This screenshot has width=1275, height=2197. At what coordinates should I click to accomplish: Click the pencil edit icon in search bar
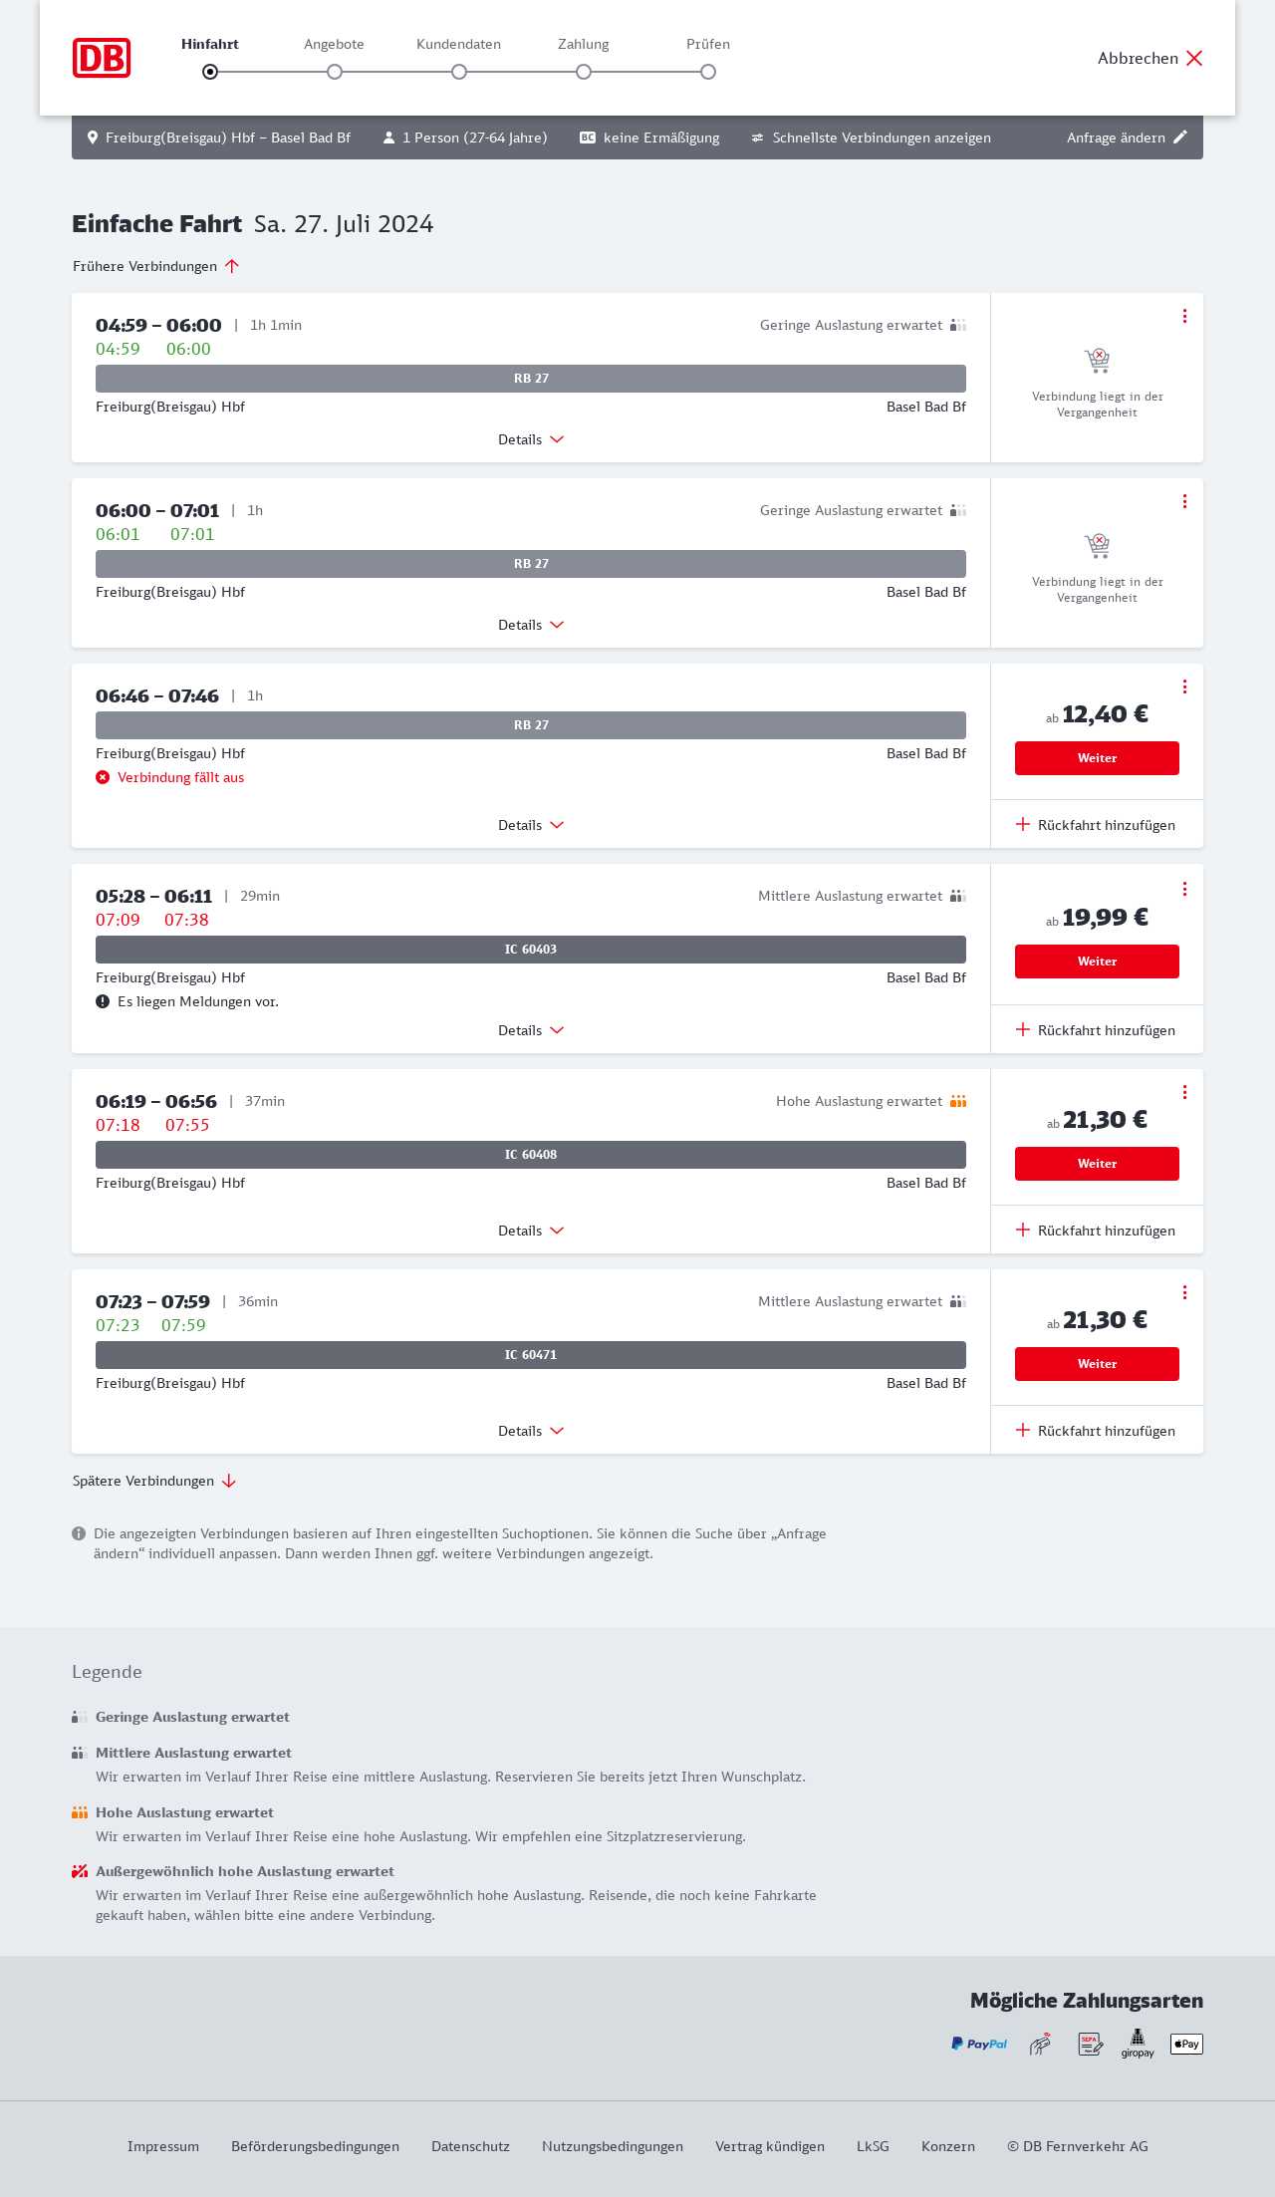[x=1180, y=137]
